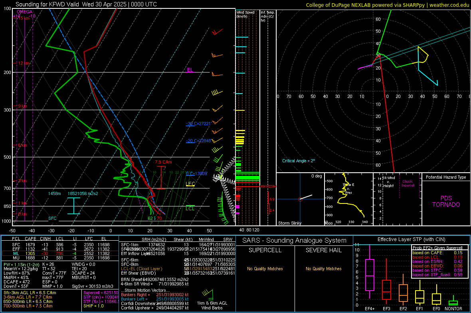471x313 pixels.
Task: Click the cyan SFC label on the skew-T
Action: click(x=52, y=218)
